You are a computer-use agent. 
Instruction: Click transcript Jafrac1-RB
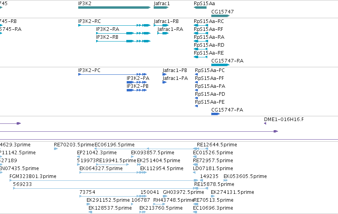tap(161, 25)
